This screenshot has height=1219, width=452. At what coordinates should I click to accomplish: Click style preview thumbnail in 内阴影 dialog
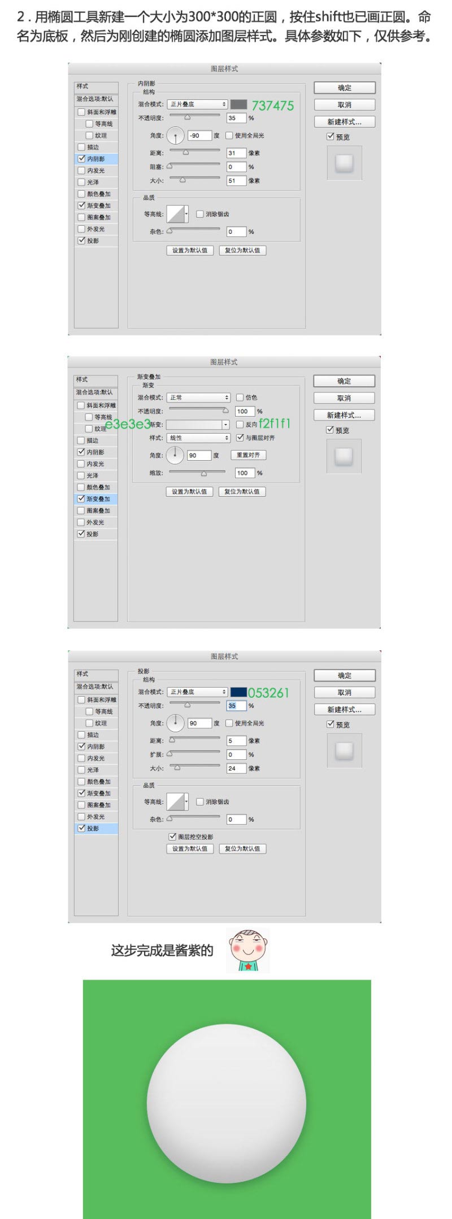click(344, 163)
